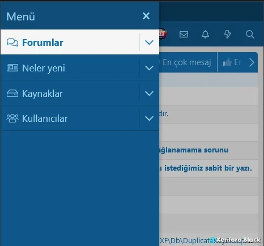
Task: Open the Forumlar menu item
Action: click(x=42, y=43)
